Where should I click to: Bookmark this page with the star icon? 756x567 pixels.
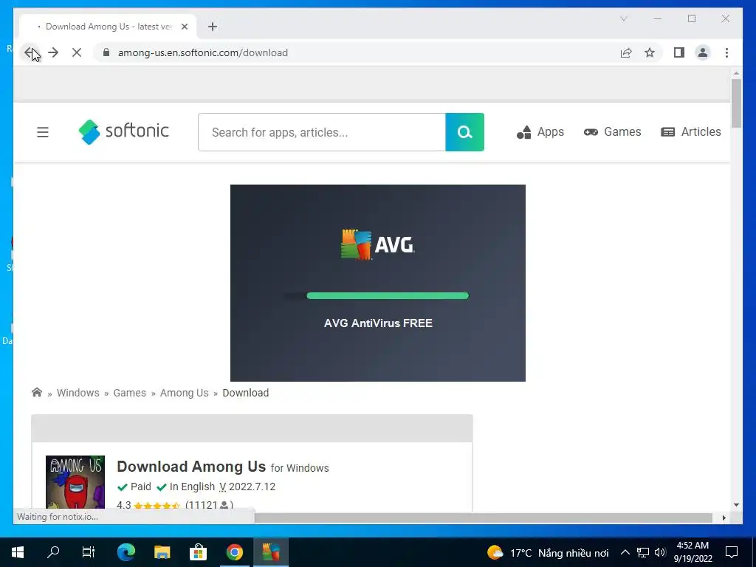pos(650,52)
